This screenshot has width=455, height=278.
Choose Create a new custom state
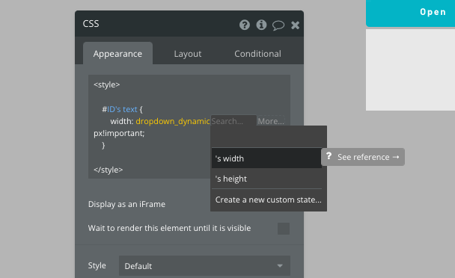click(x=268, y=200)
